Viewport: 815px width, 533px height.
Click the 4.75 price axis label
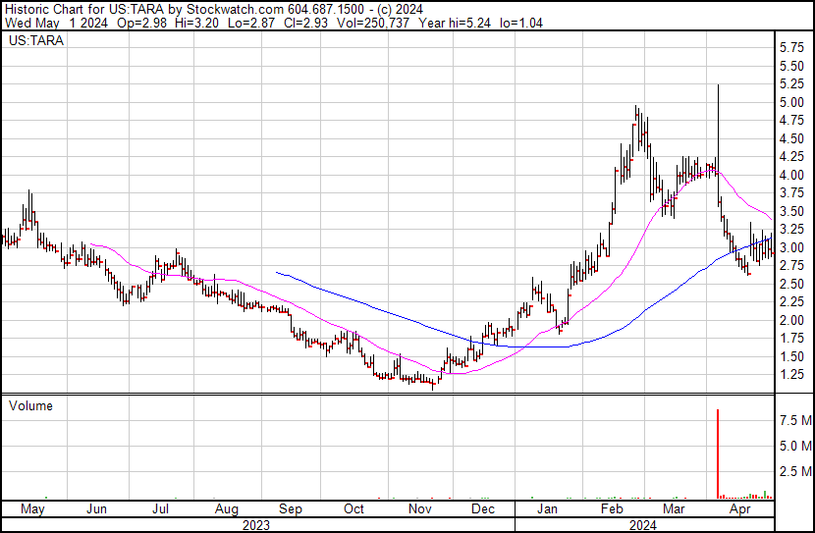792,121
